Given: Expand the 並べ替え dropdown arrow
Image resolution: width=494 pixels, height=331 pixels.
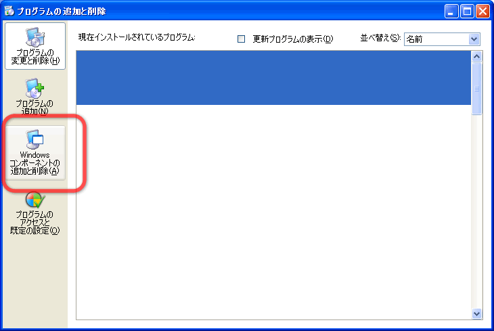Looking at the screenshot, I should 474,39.
